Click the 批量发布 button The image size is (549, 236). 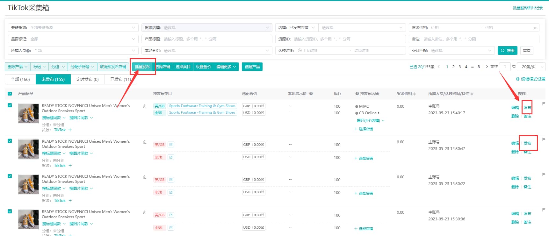(x=142, y=67)
